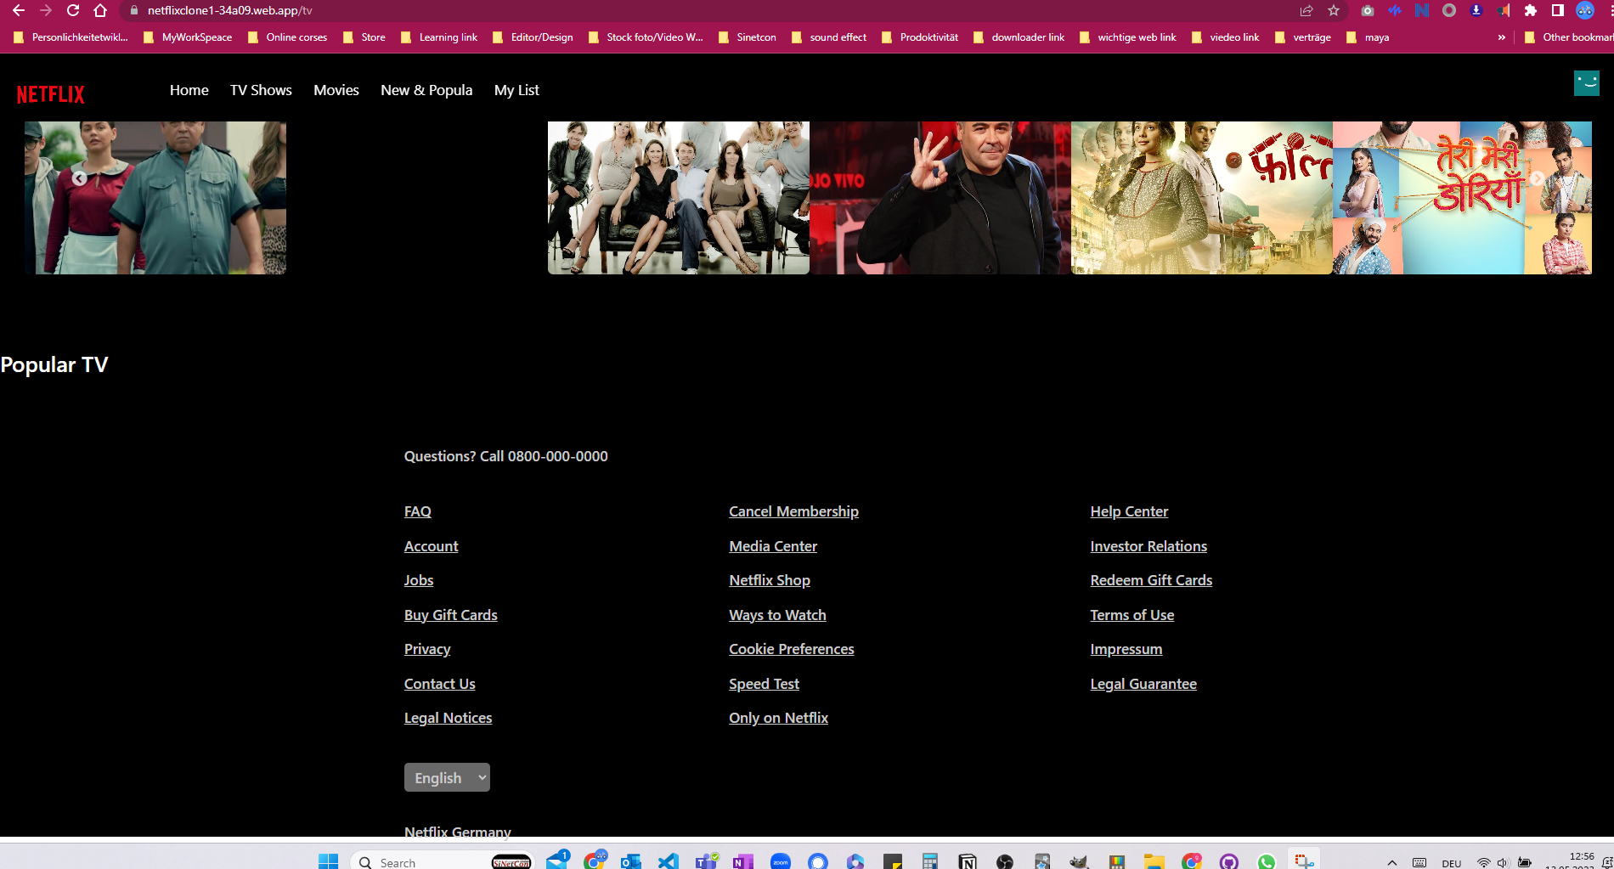Viewport: 1614px width, 869px height.
Task: Go to the TV Shows menu item
Action: [x=261, y=90]
